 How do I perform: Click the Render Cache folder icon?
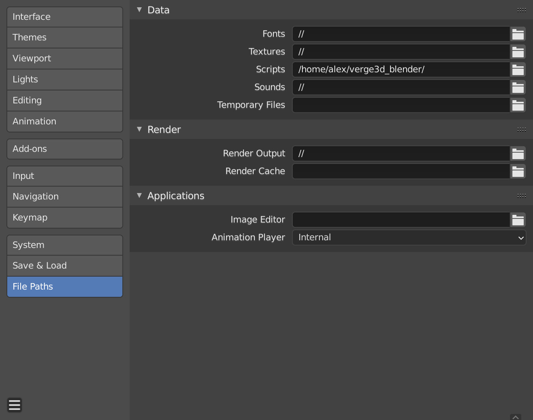point(518,171)
